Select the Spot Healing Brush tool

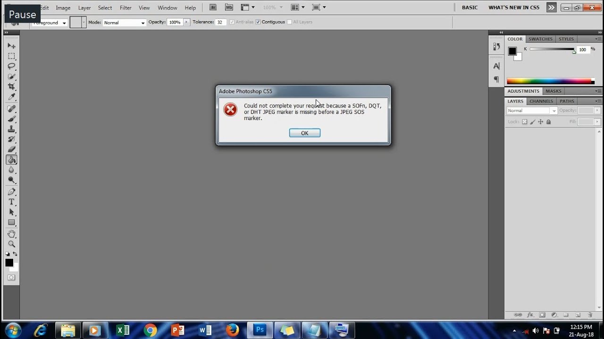(x=12, y=109)
